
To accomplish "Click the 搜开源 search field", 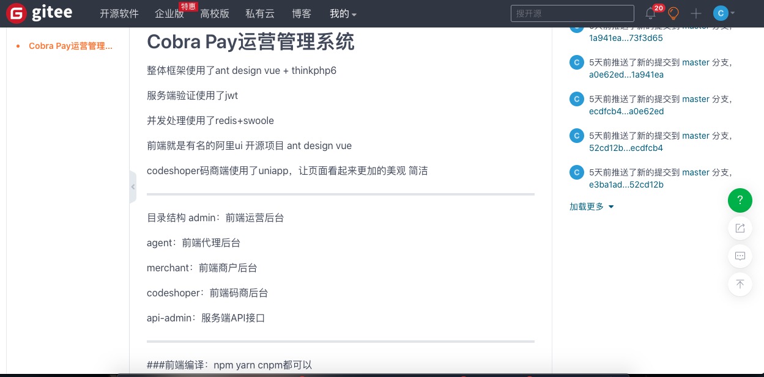I will (x=572, y=13).
